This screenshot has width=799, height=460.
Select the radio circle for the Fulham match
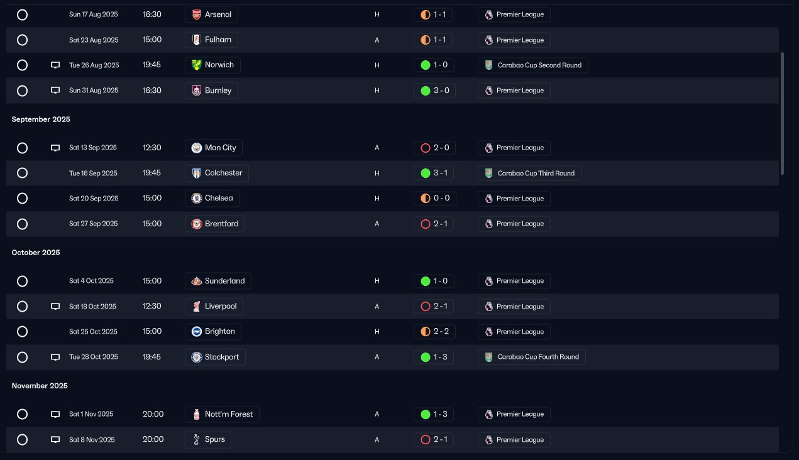pos(22,40)
